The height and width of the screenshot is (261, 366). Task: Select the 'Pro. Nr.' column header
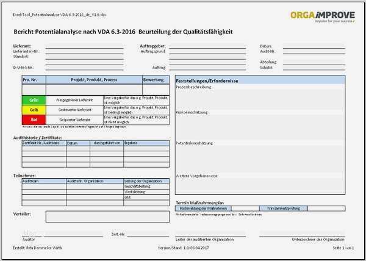(34, 80)
